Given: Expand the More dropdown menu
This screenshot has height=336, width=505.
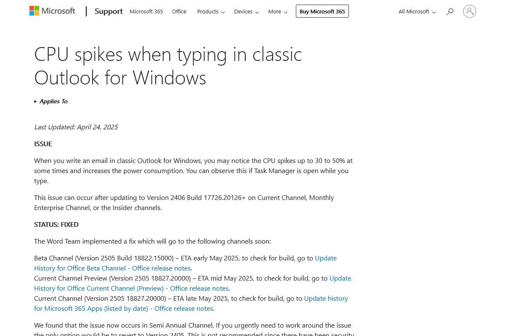Looking at the screenshot, I should click(278, 12).
